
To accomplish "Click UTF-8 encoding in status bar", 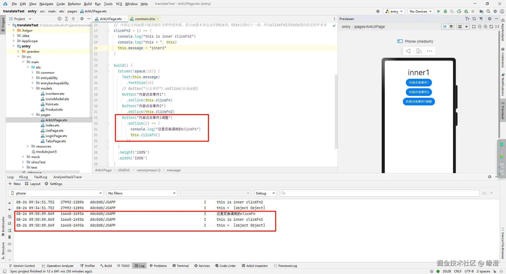I will (469, 271).
